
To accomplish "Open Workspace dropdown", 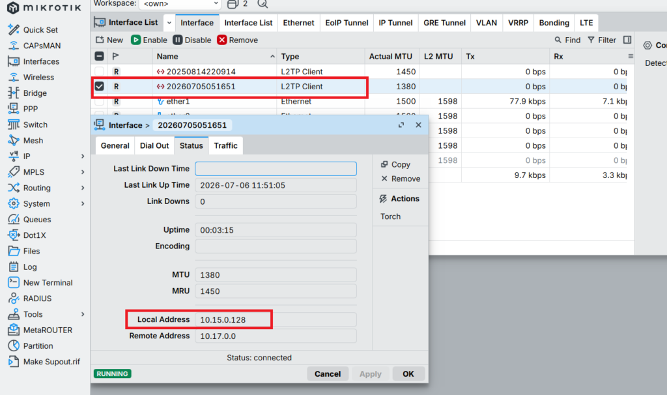I will tap(181, 4).
